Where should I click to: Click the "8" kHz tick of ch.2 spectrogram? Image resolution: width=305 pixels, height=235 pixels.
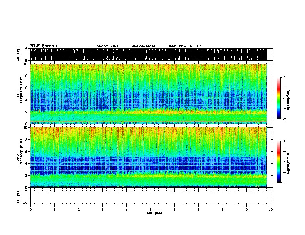point(27,140)
